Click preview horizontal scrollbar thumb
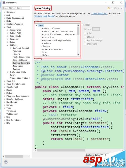Viewport: 126px width, 168px height. click(61, 150)
